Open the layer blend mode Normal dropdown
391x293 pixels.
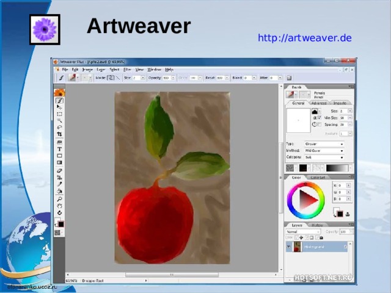click(x=303, y=232)
